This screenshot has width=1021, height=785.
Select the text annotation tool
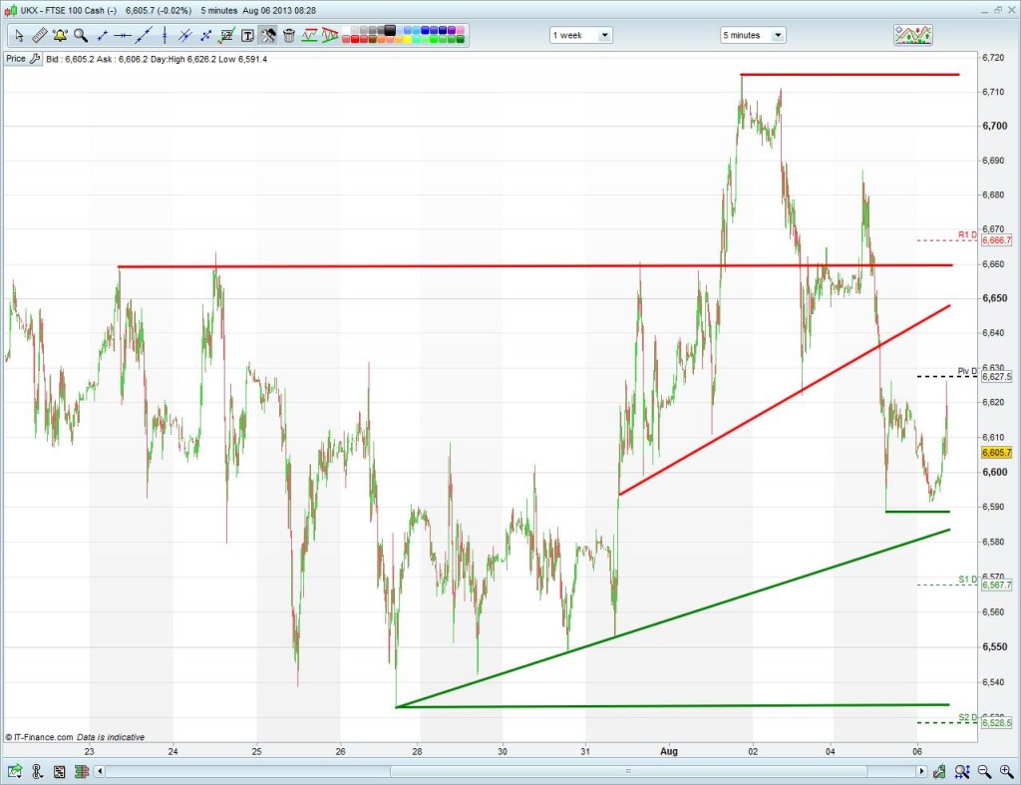tap(247, 35)
